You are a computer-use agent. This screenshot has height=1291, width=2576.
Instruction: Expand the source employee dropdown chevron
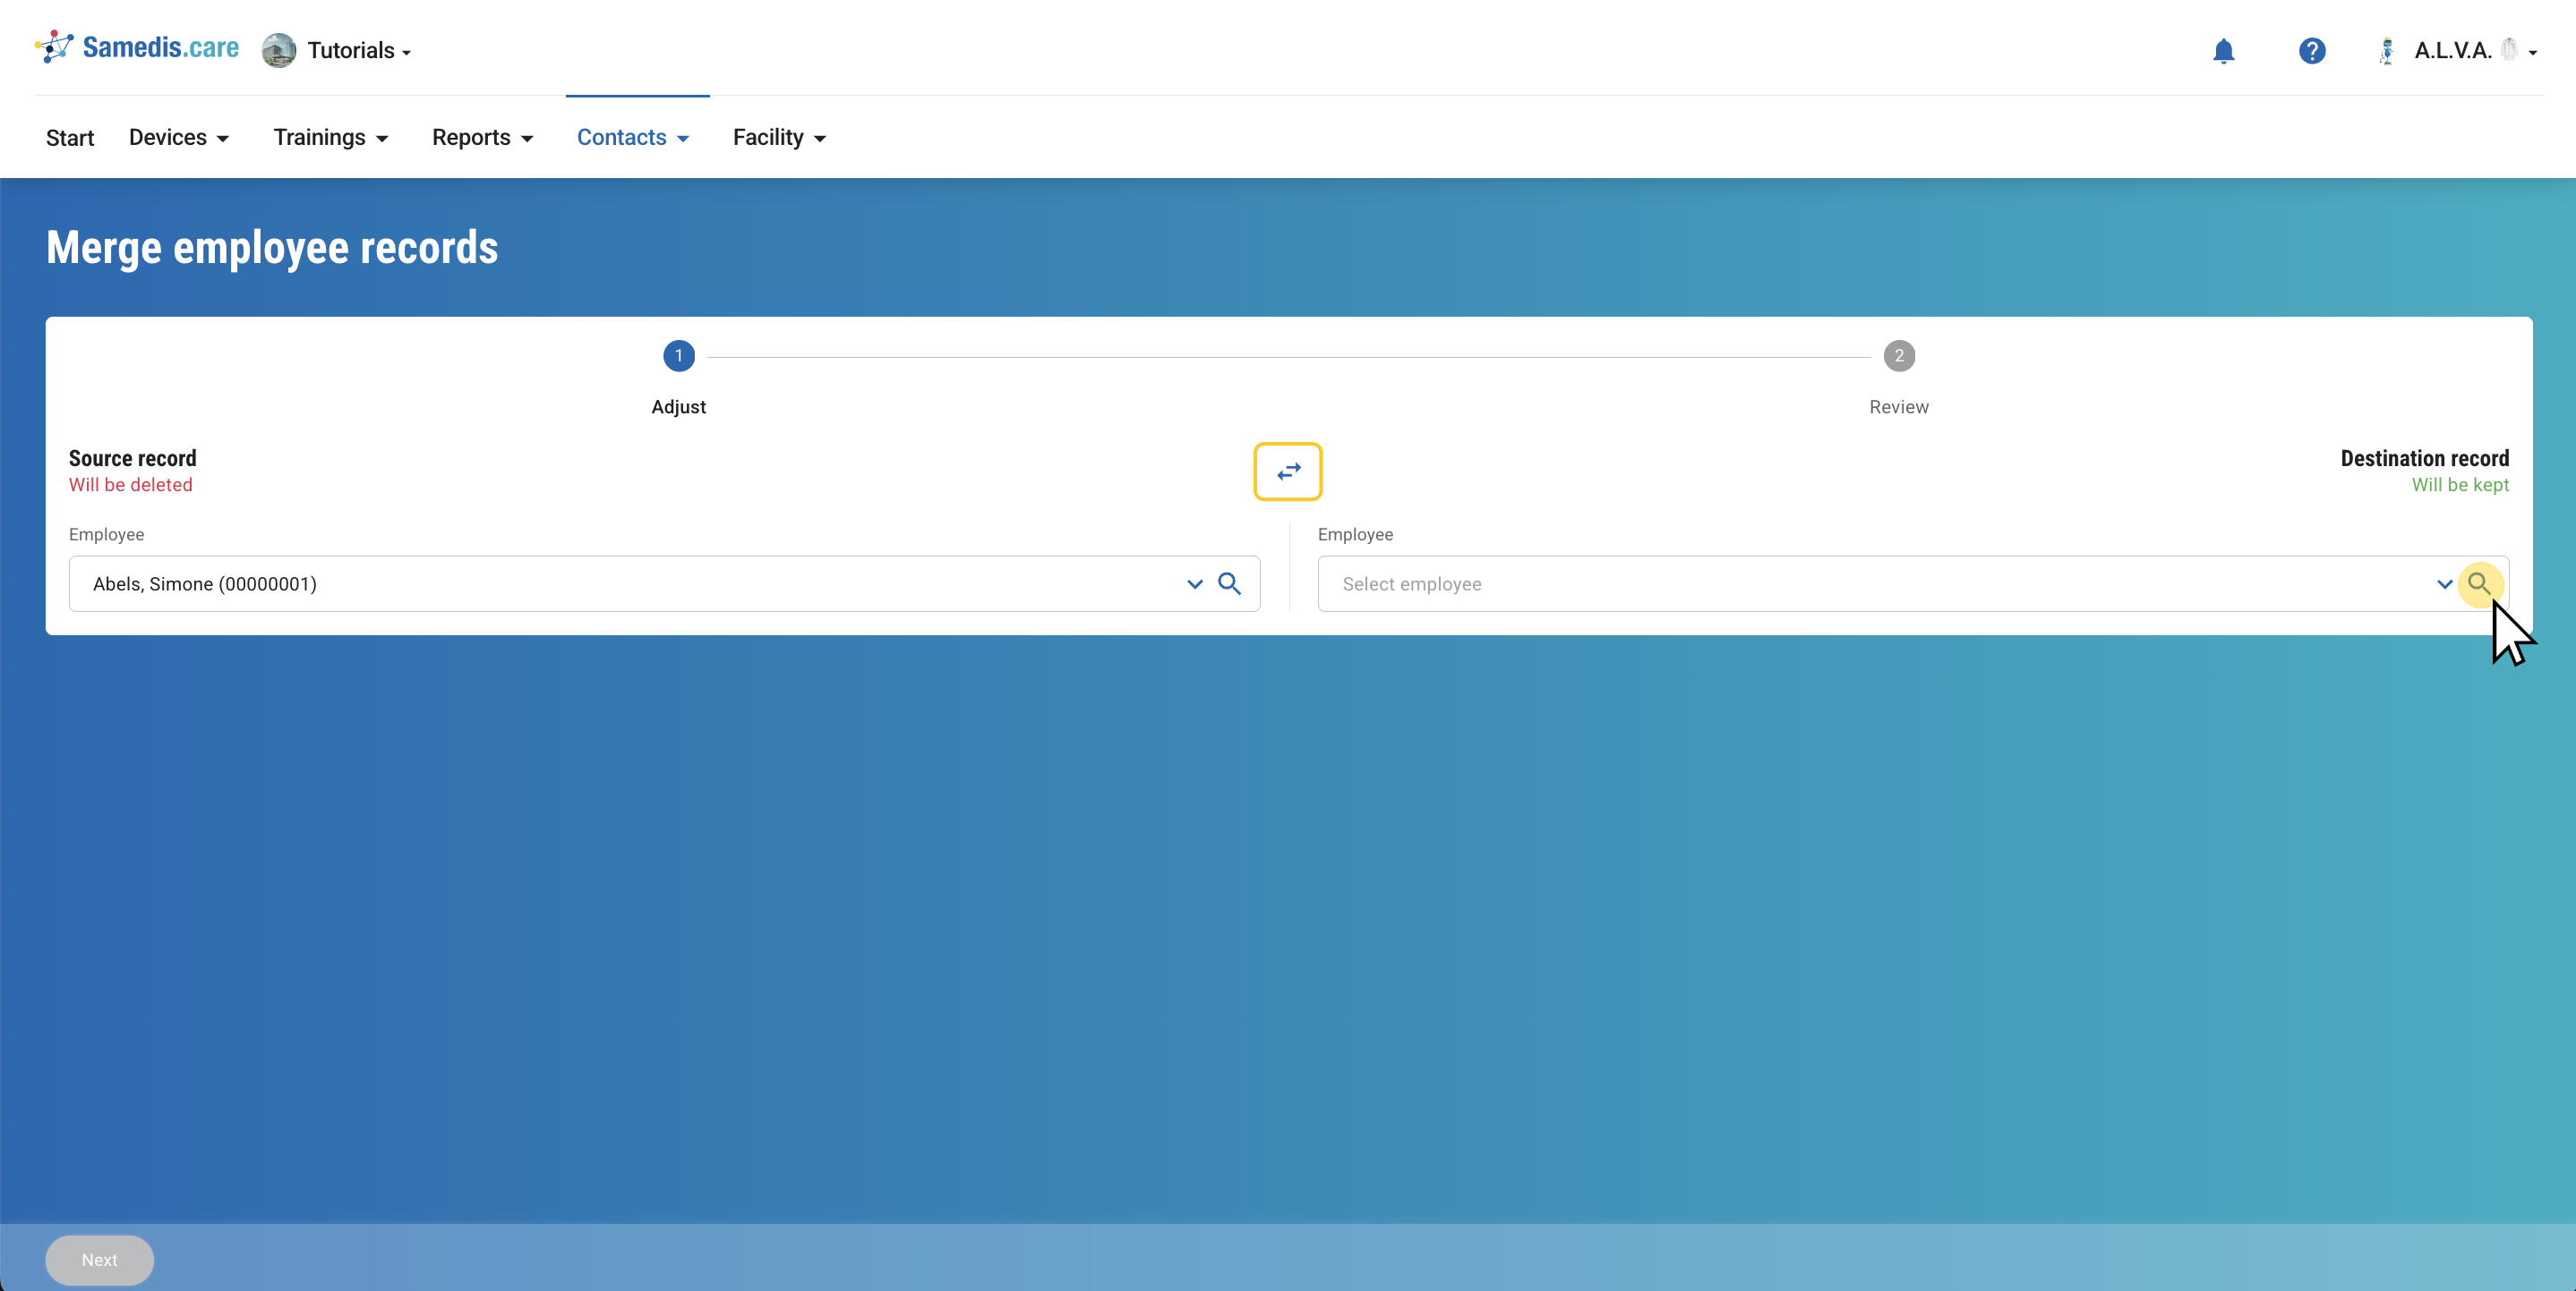pos(1194,584)
